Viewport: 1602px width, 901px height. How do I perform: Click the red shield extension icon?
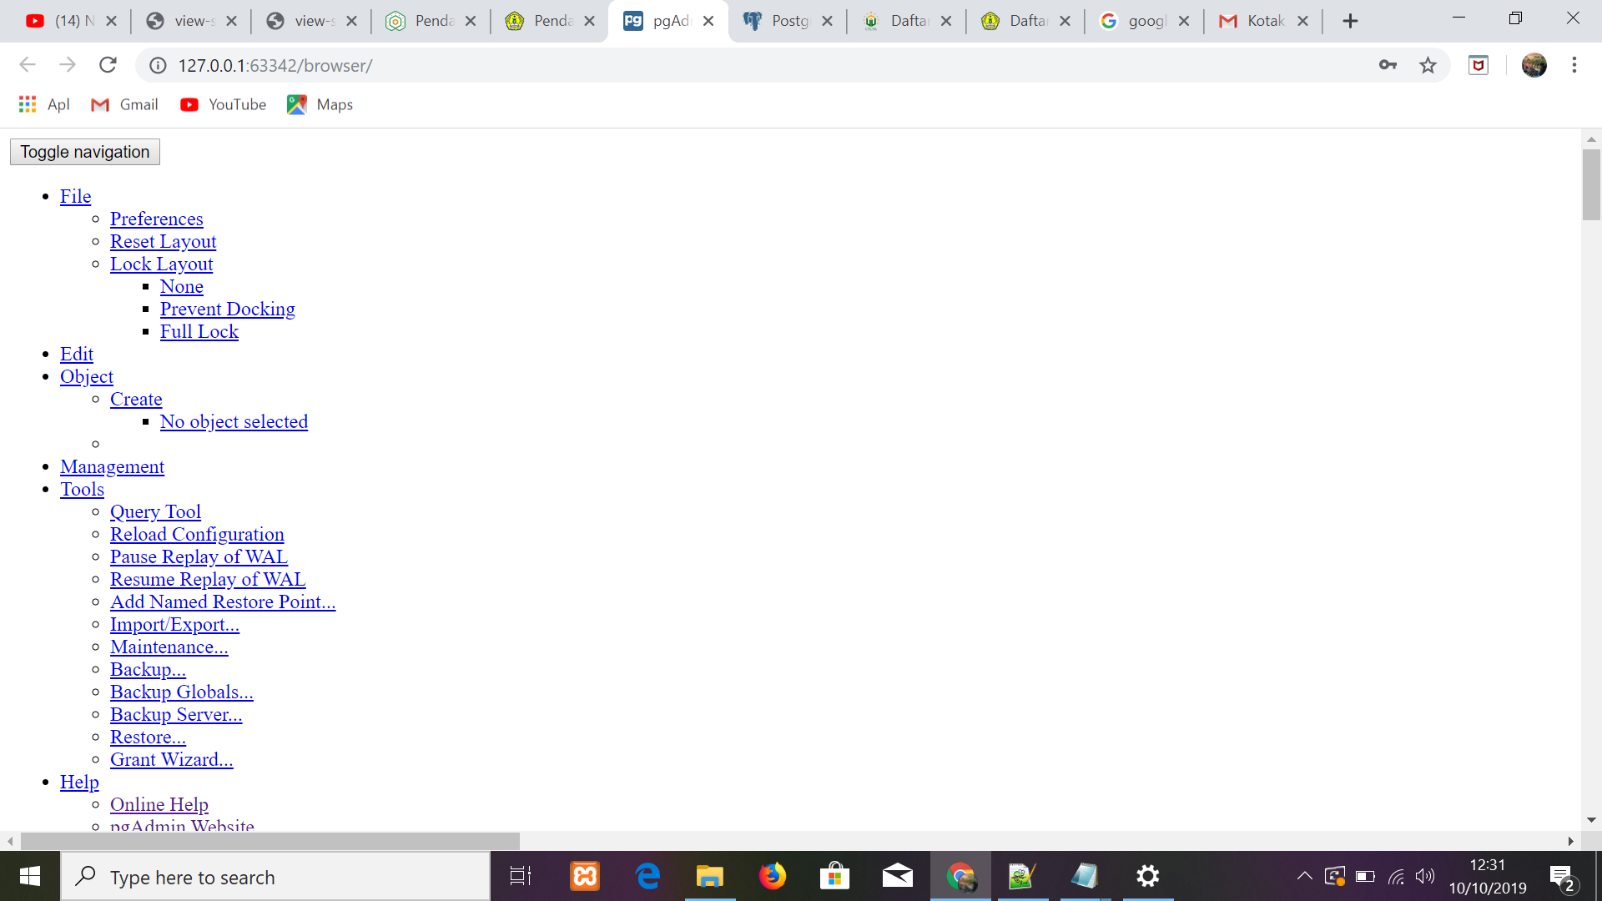pyautogui.click(x=1479, y=65)
